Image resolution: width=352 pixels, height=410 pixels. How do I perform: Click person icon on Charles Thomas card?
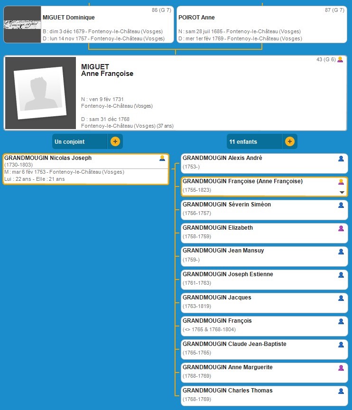pos(341,391)
